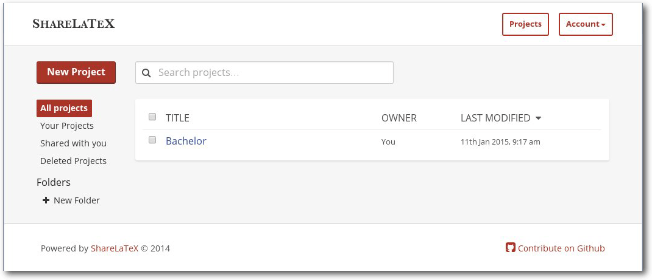The width and height of the screenshot is (652, 280).
Task: Click the Github octocat icon in footer
Action: click(510, 248)
